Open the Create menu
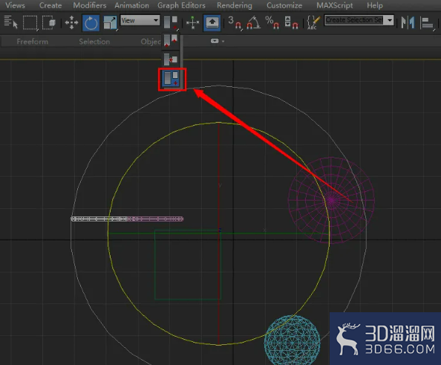 pos(50,5)
